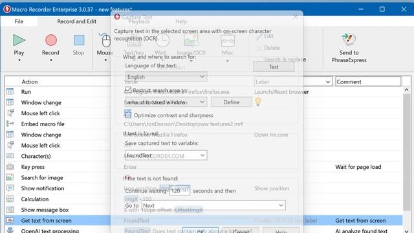Click the 120 seconds wait field
The height and width of the screenshot is (233, 414).
(x=180, y=191)
